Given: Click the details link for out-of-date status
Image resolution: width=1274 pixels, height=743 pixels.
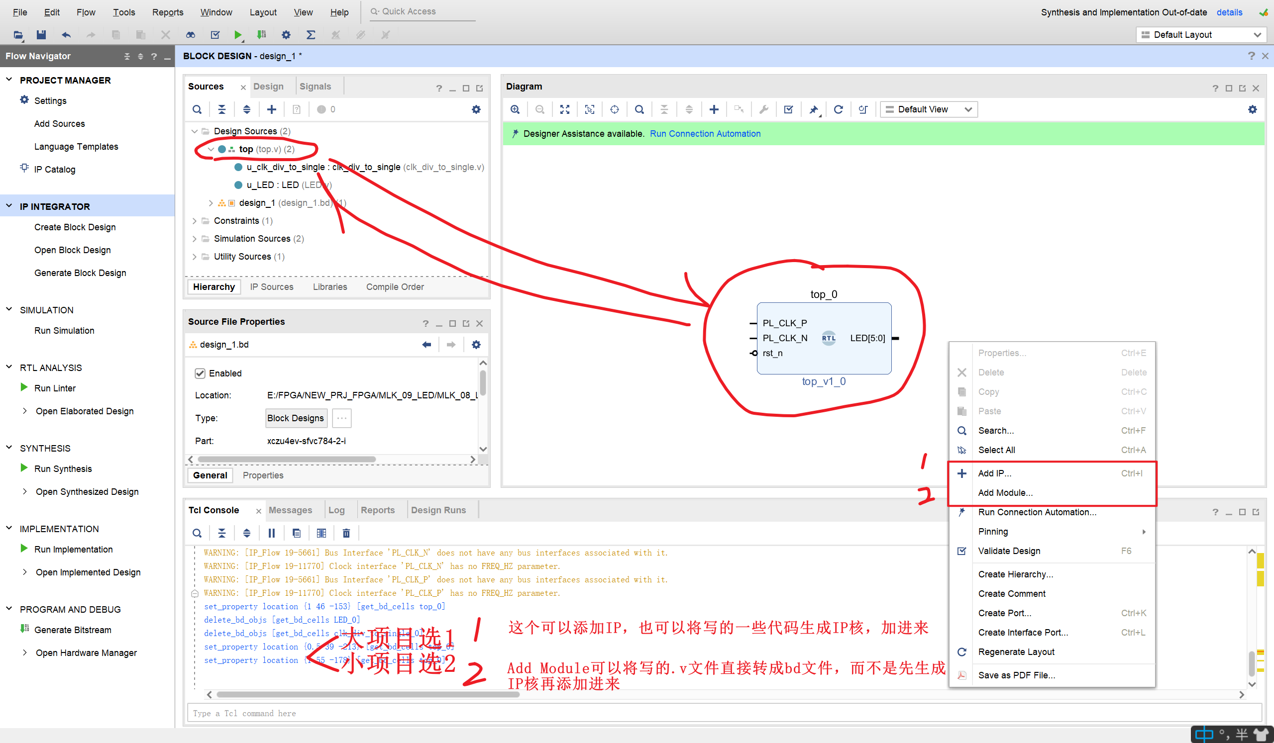Looking at the screenshot, I should [1229, 12].
